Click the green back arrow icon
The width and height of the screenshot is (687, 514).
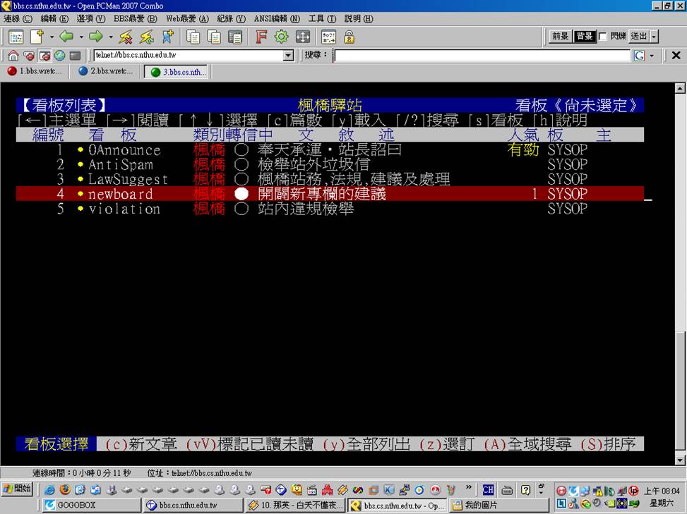(66, 37)
